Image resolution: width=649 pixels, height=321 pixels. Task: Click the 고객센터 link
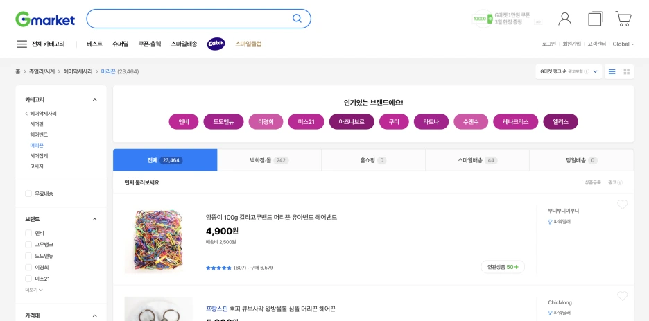[x=597, y=44]
